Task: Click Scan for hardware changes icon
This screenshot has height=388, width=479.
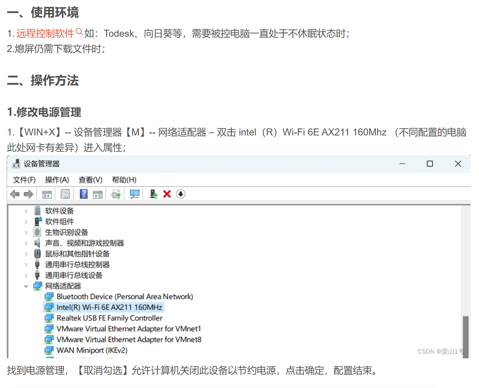Action: pyautogui.click(x=135, y=194)
